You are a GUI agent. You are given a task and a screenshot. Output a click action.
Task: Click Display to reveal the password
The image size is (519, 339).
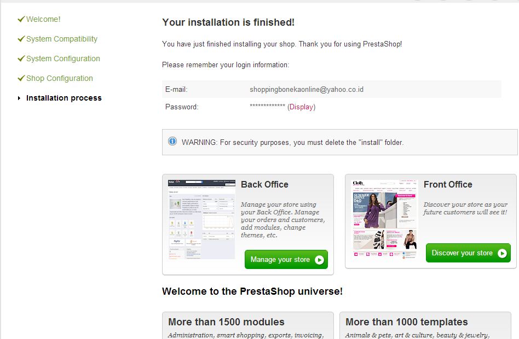coord(301,107)
